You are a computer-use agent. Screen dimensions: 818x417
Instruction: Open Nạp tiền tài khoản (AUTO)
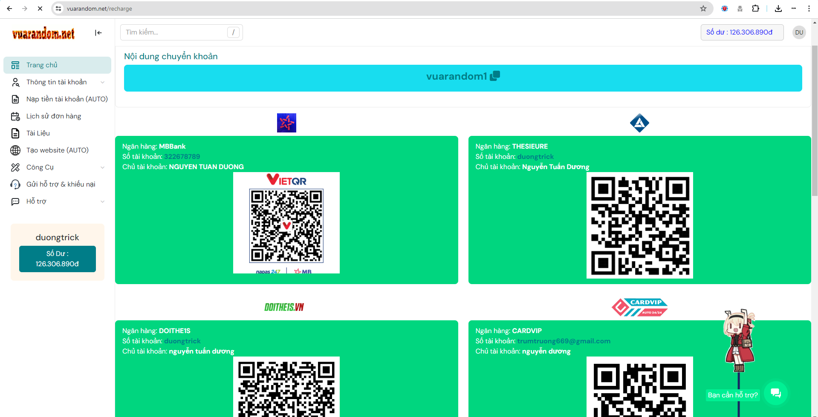(x=67, y=99)
